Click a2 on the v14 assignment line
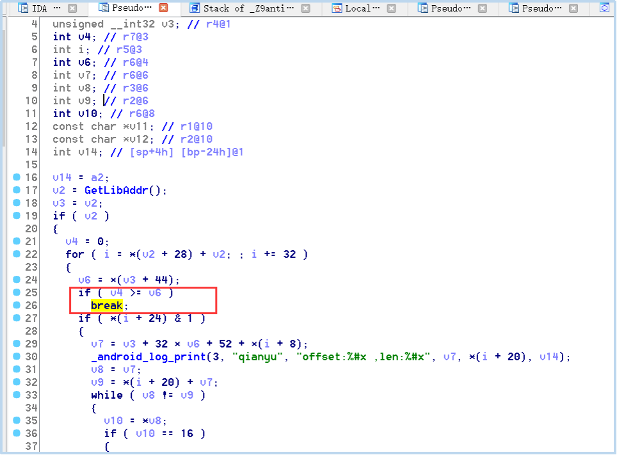 [97, 177]
